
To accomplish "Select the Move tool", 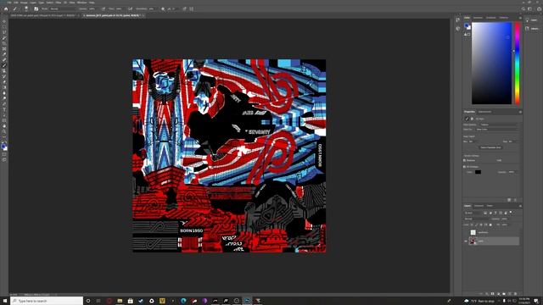I will point(4,21).
